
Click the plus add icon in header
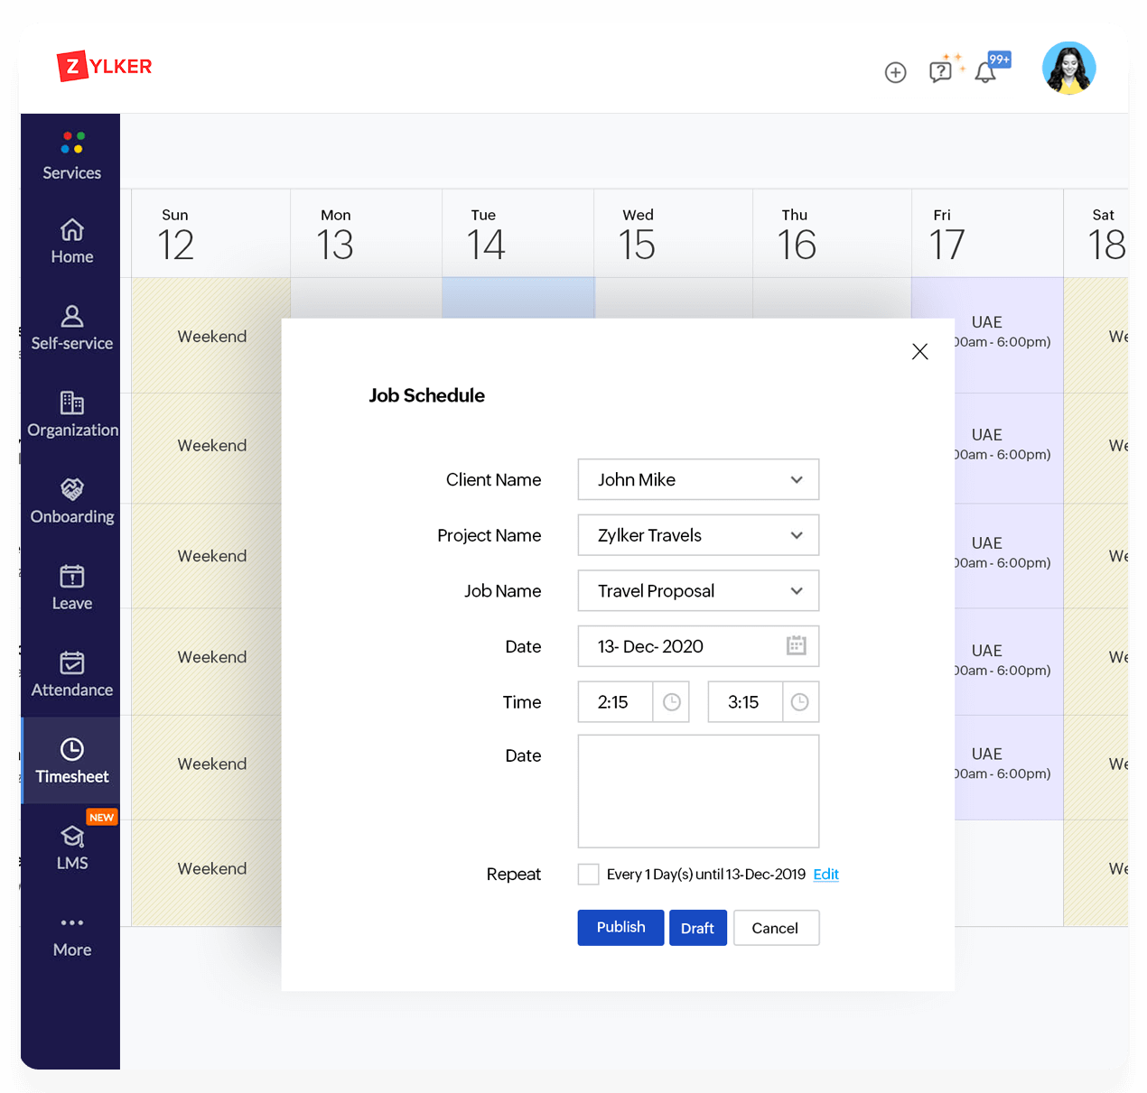[895, 72]
